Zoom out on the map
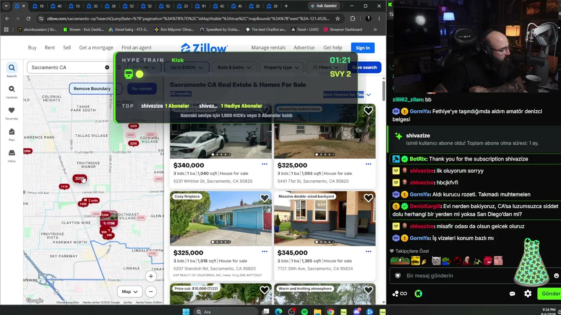This screenshot has width=561, height=315. click(x=151, y=291)
